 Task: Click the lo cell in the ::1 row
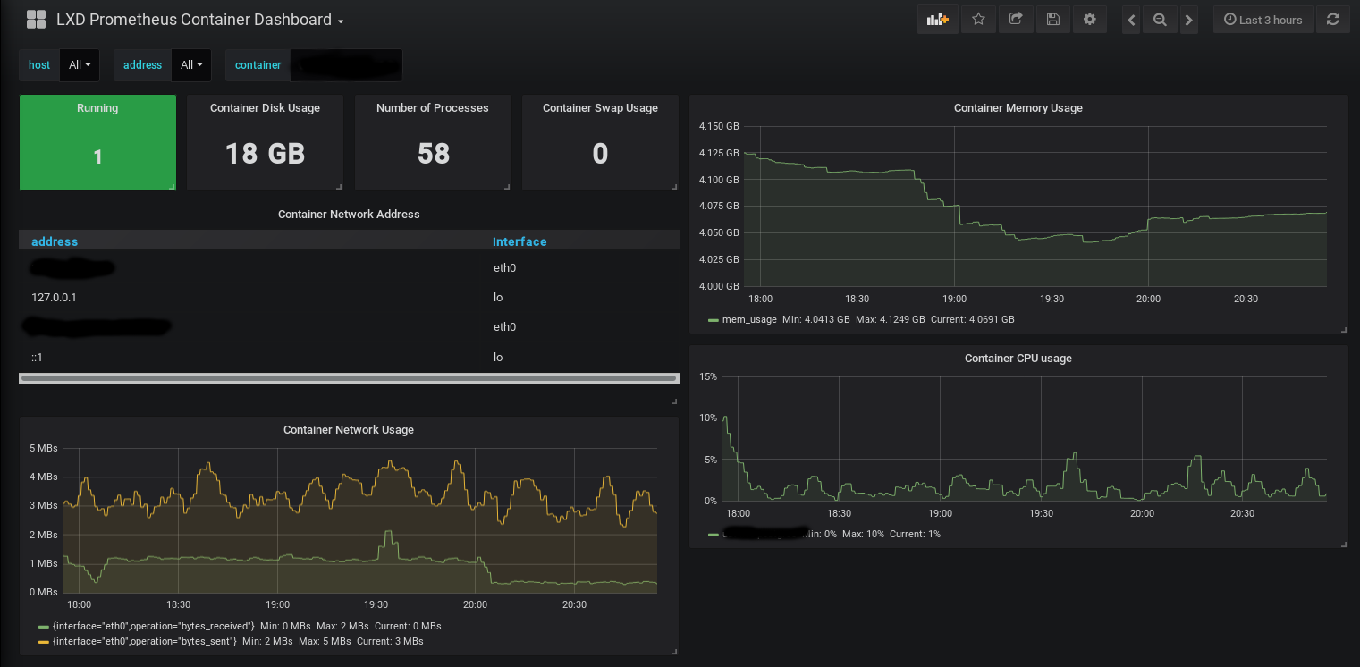pos(498,358)
